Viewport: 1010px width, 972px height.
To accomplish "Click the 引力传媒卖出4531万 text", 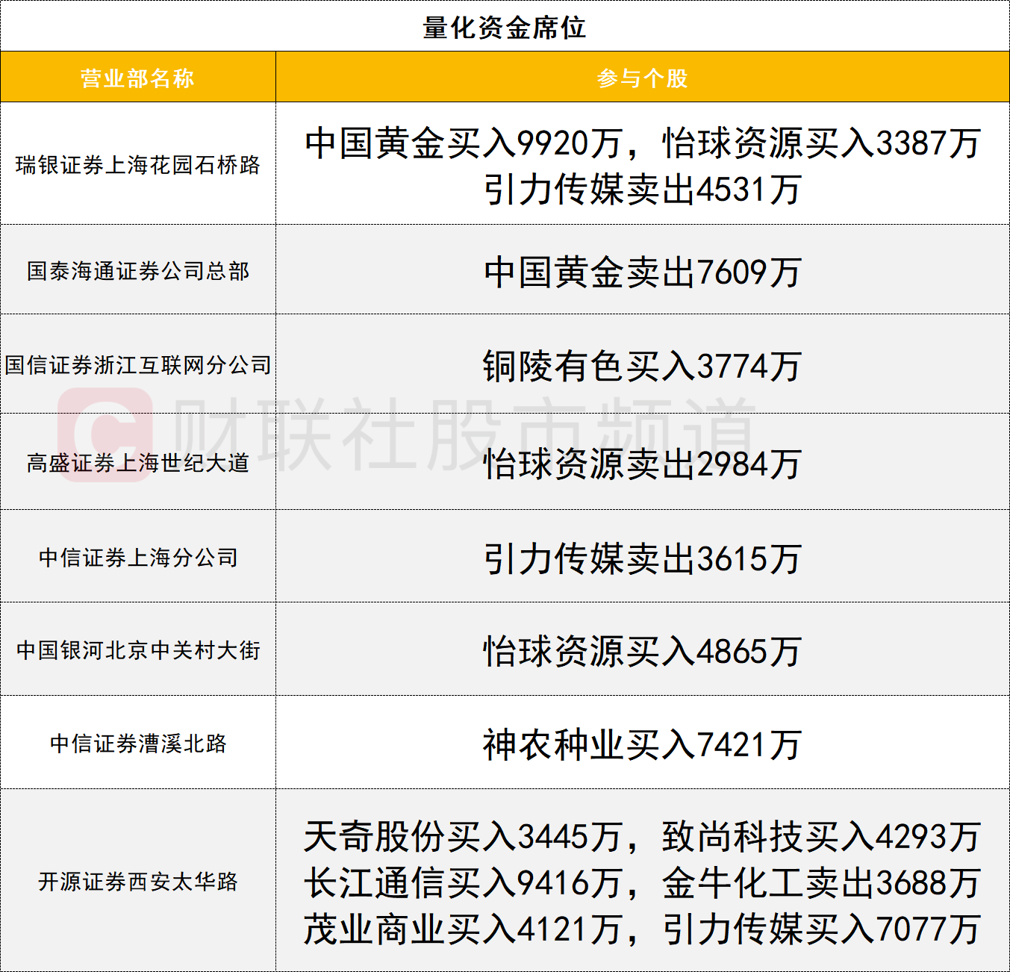I will click(x=642, y=190).
